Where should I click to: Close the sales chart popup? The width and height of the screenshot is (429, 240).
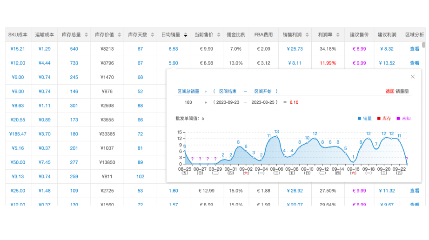pyautogui.click(x=412, y=77)
